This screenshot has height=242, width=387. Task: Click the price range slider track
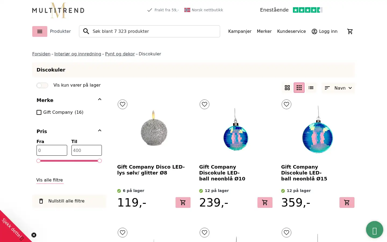pos(69,161)
